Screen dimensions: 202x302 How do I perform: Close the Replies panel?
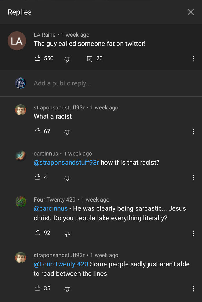190,12
